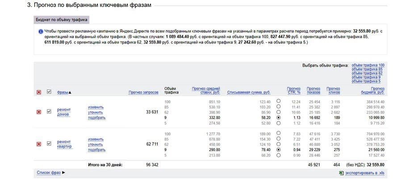Viewport: 402px width, 186px height.
Task: Click the Excel icon next to the export link
Action: (x=342, y=172)
